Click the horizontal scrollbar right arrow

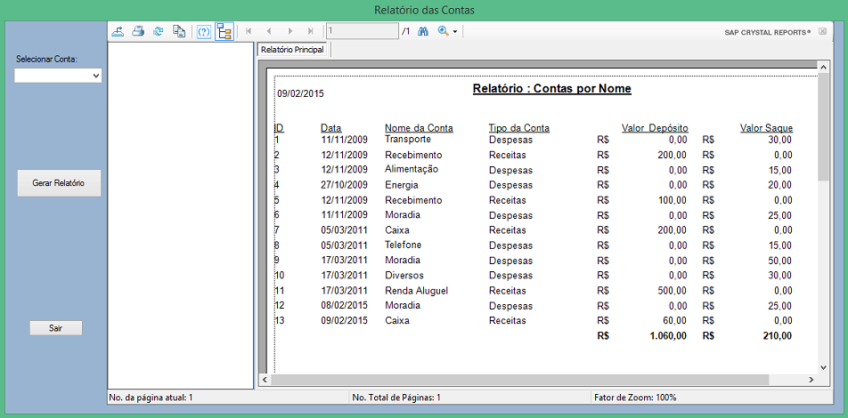pyautogui.click(x=811, y=380)
